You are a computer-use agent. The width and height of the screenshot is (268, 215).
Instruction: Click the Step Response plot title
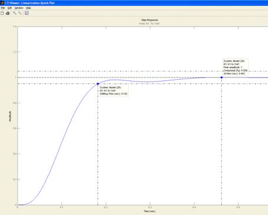(149, 20)
